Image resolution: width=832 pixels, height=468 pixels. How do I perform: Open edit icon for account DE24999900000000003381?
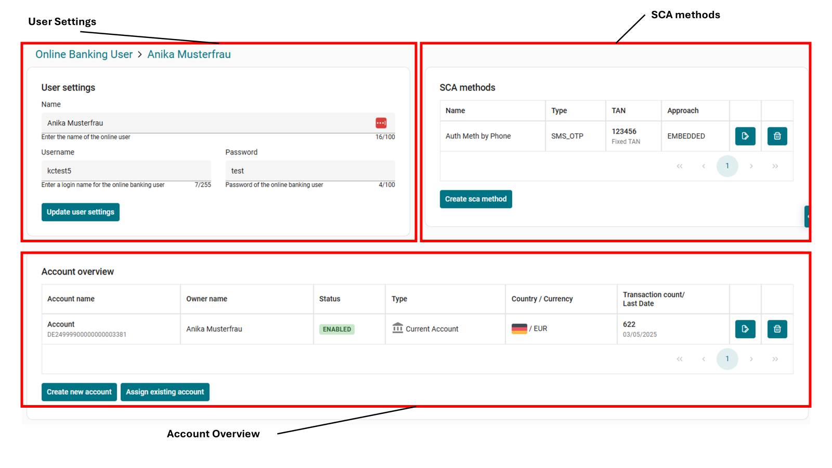(x=745, y=329)
